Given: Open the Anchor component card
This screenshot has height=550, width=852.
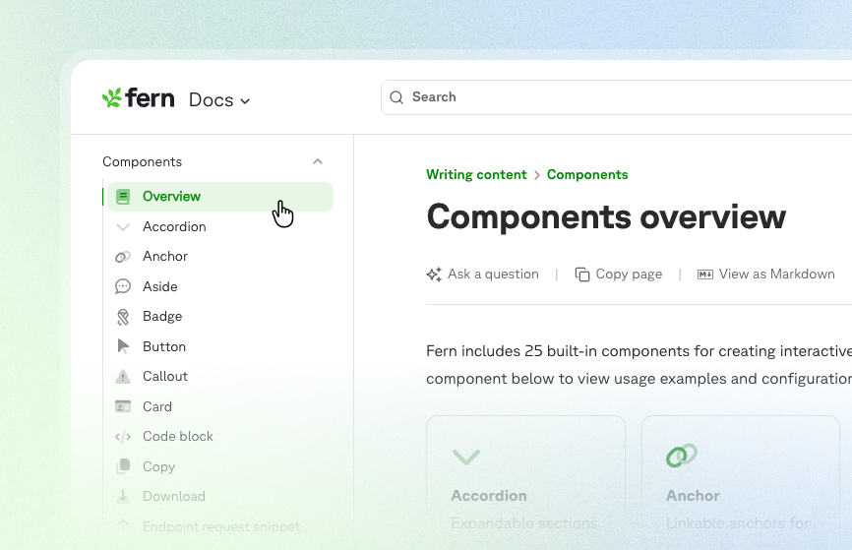Looking at the screenshot, I should coord(741,483).
